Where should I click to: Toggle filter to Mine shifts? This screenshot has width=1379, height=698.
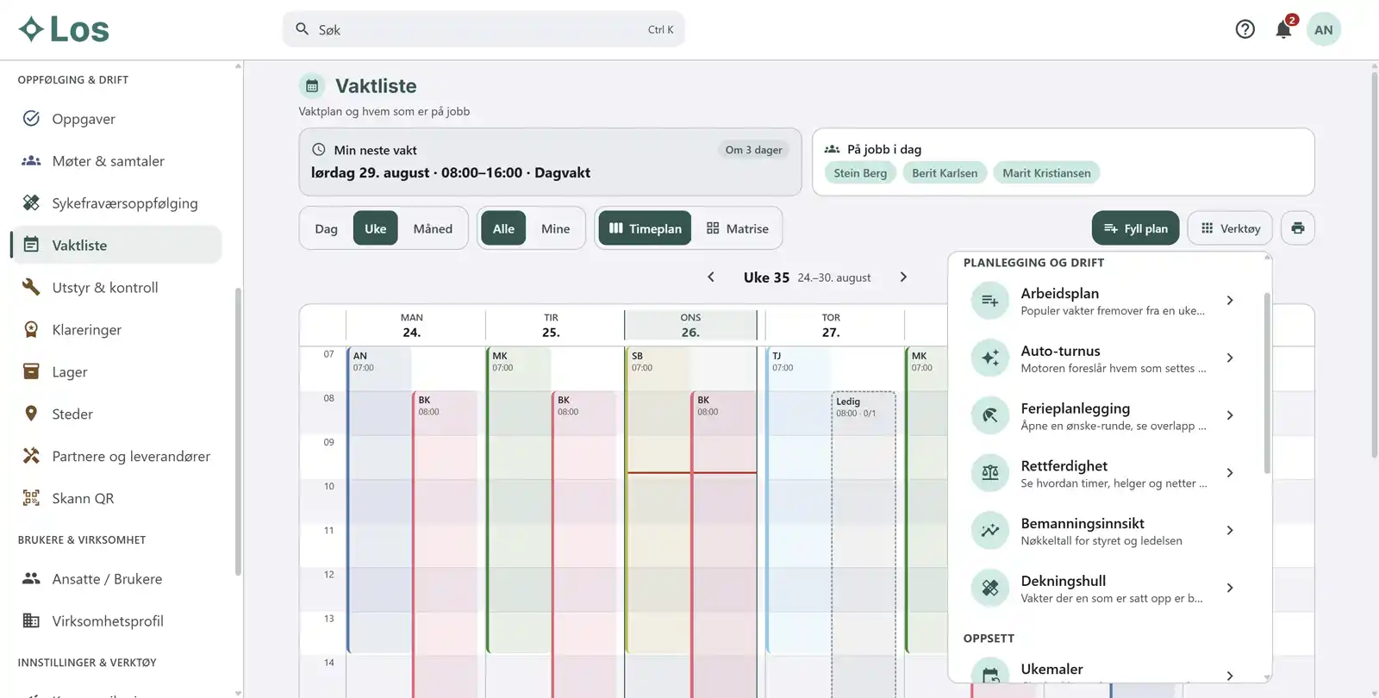click(x=555, y=228)
